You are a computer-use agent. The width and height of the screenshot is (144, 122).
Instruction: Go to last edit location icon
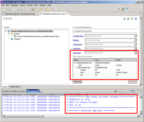[x=47, y=9]
